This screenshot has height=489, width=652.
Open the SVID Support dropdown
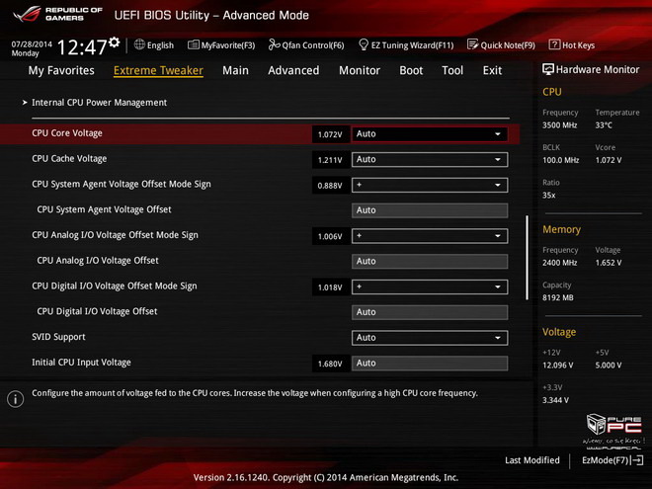430,338
